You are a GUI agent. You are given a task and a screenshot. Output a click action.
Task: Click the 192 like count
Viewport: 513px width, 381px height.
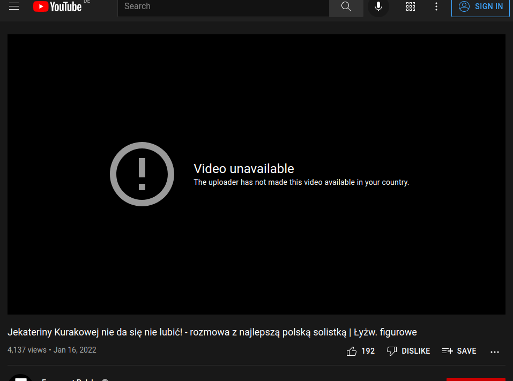pyautogui.click(x=368, y=351)
